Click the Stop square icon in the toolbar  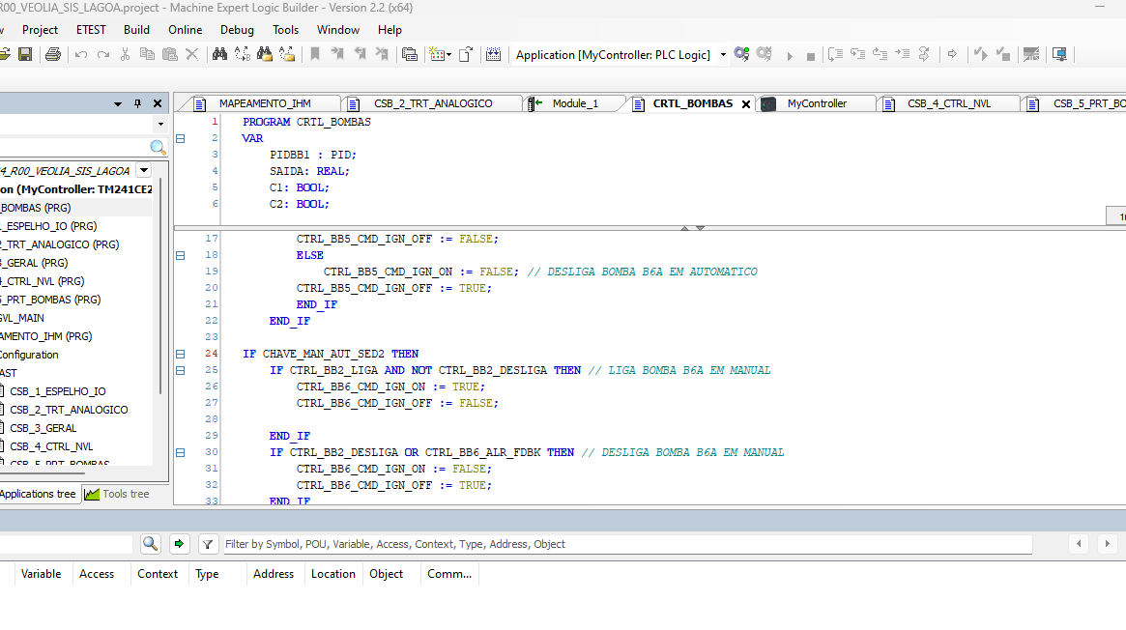tap(810, 56)
